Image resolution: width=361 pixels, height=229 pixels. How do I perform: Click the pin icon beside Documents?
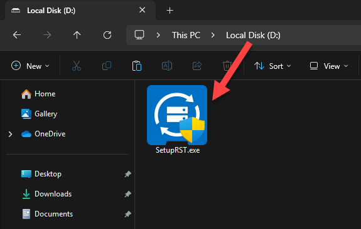(128, 214)
